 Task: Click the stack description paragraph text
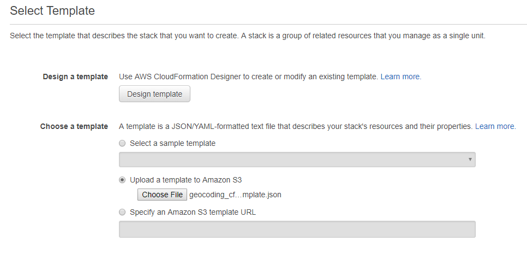(248, 36)
